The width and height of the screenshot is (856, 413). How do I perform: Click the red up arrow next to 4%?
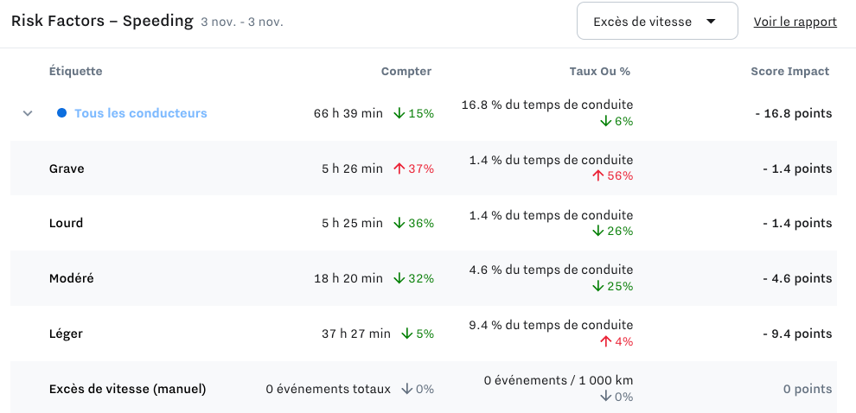[x=605, y=341]
